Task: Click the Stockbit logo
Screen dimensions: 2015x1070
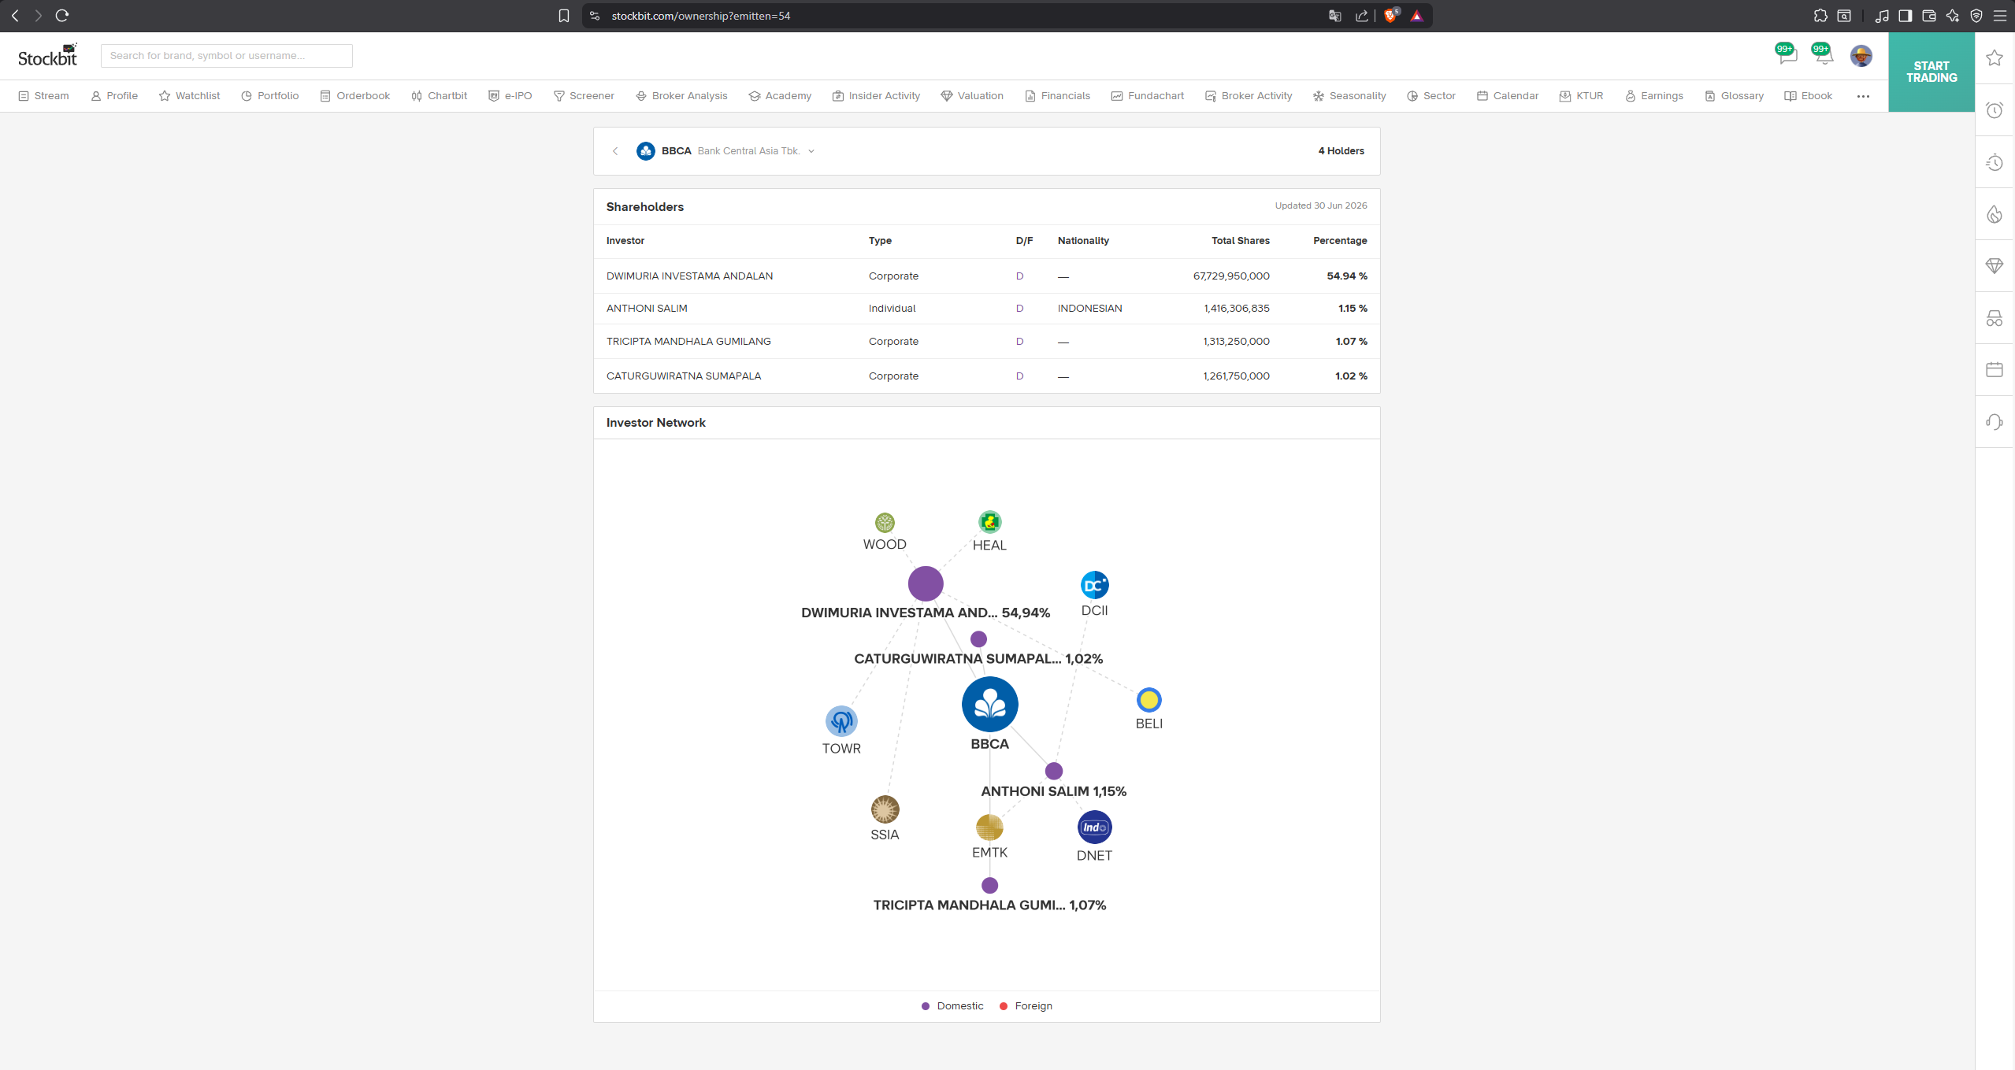Action: [x=48, y=55]
